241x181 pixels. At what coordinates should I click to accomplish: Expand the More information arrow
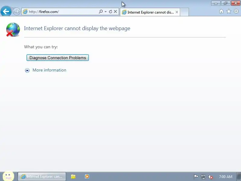(x=27, y=70)
